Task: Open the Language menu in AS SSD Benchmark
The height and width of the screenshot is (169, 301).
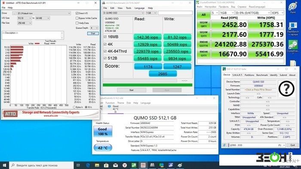Action: (139, 8)
